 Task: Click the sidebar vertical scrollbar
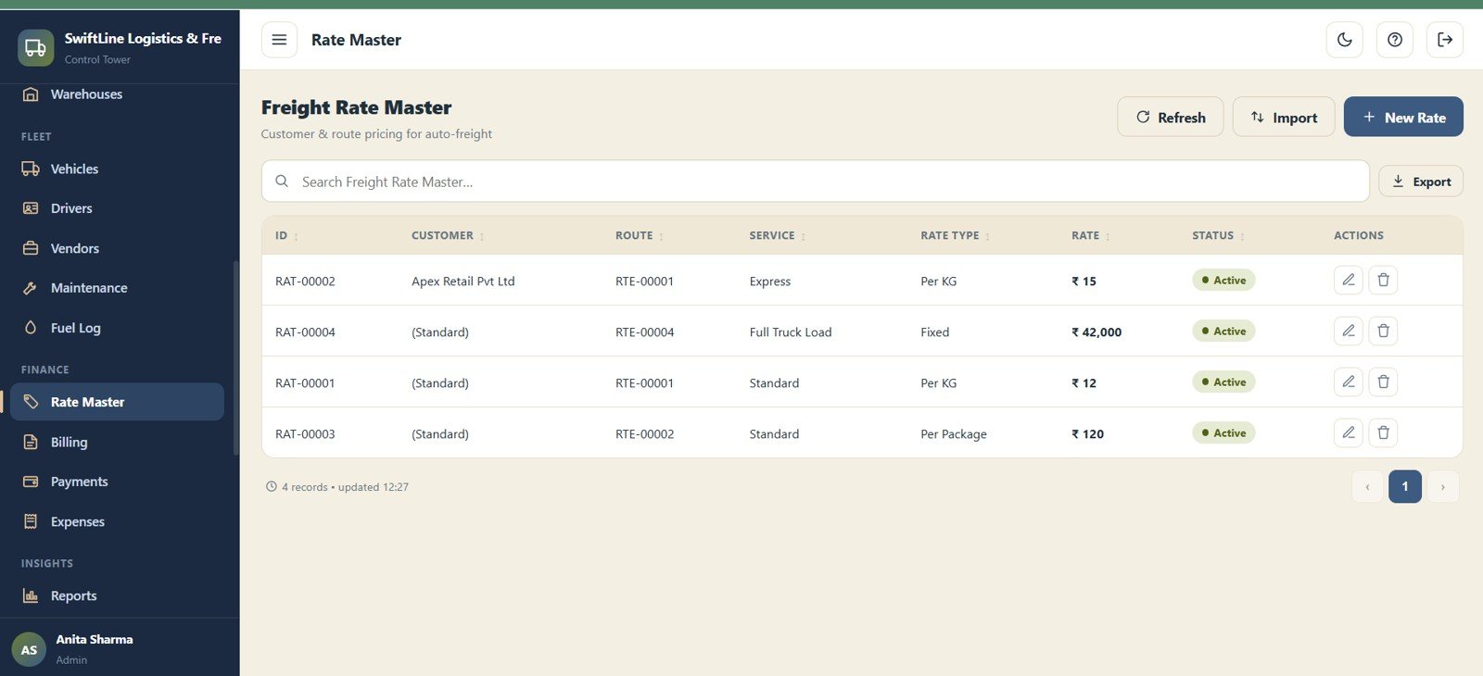coord(236,357)
